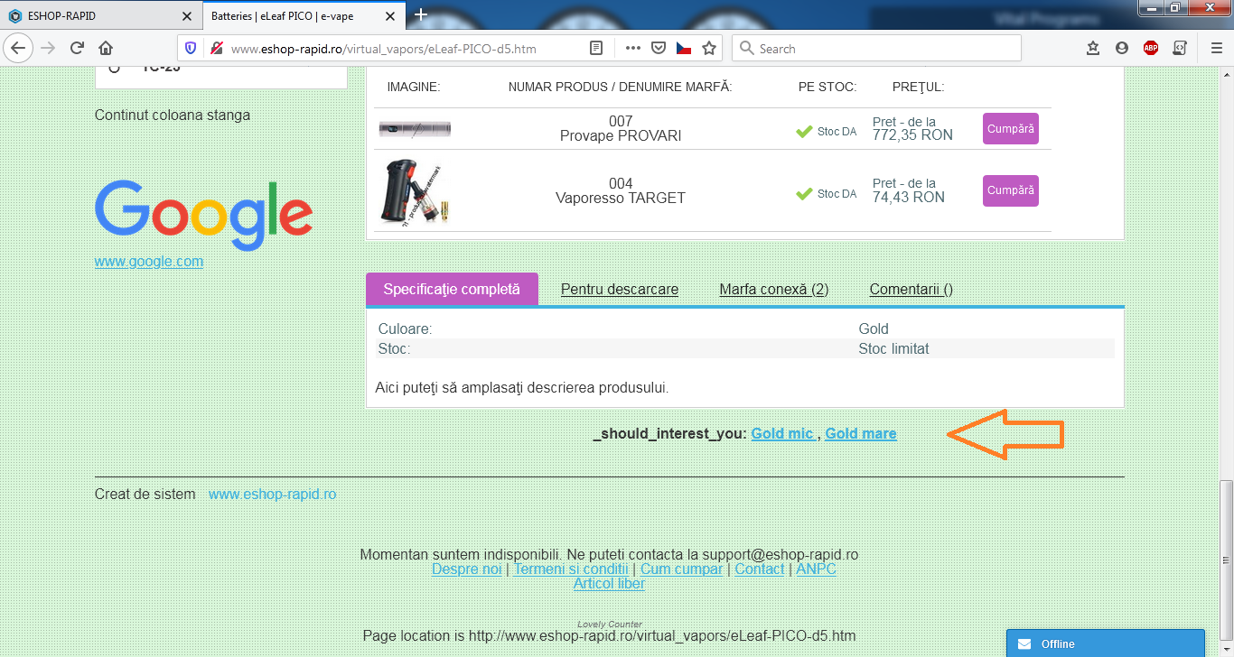Image resolution: width=1234 pixels, height=657 pixels.
Task: Click the Provape PROVARI product name
Action: 621,136
